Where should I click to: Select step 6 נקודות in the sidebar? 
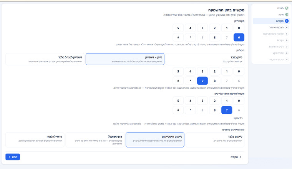tap(271, 40)
